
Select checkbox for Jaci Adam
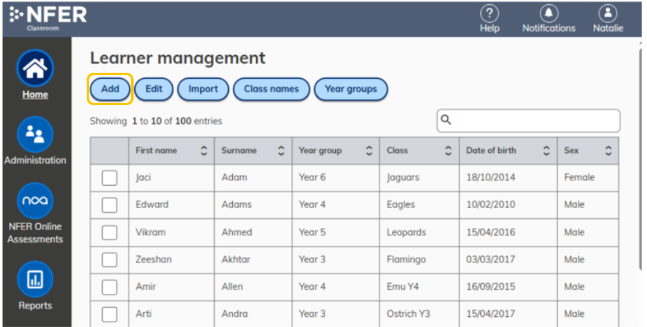(110, 178)
